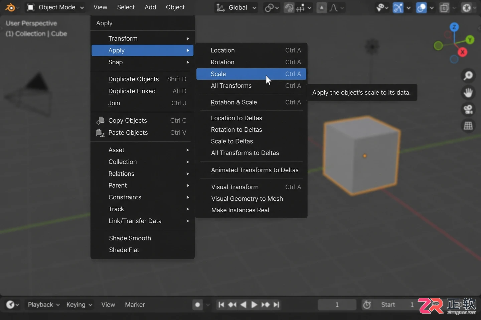This screenshot has width=481, height=320.
Task: Open the timeline editor type selector
Action: [13, 305]
